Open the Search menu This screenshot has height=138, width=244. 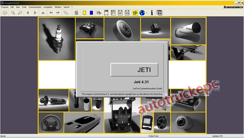pos(66,7)
